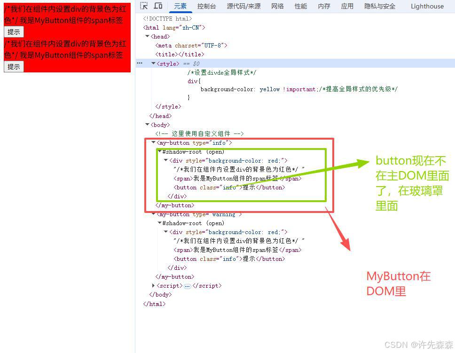Select the closing </html> tag

[x=154, y=304]
